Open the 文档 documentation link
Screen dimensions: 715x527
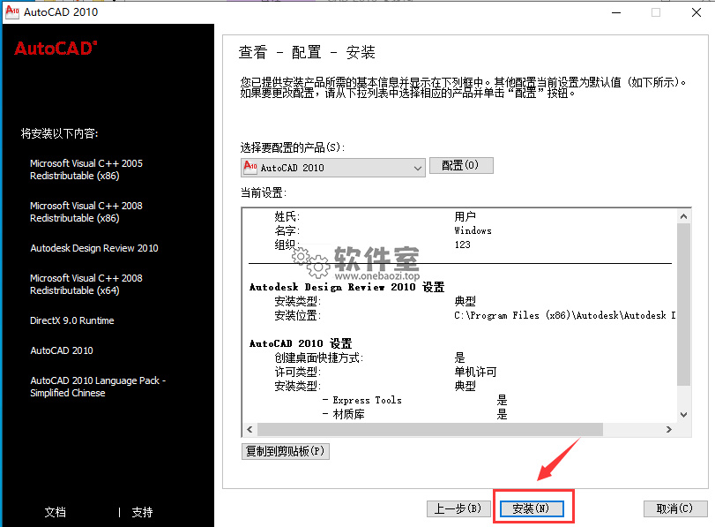tap(56, 512)
